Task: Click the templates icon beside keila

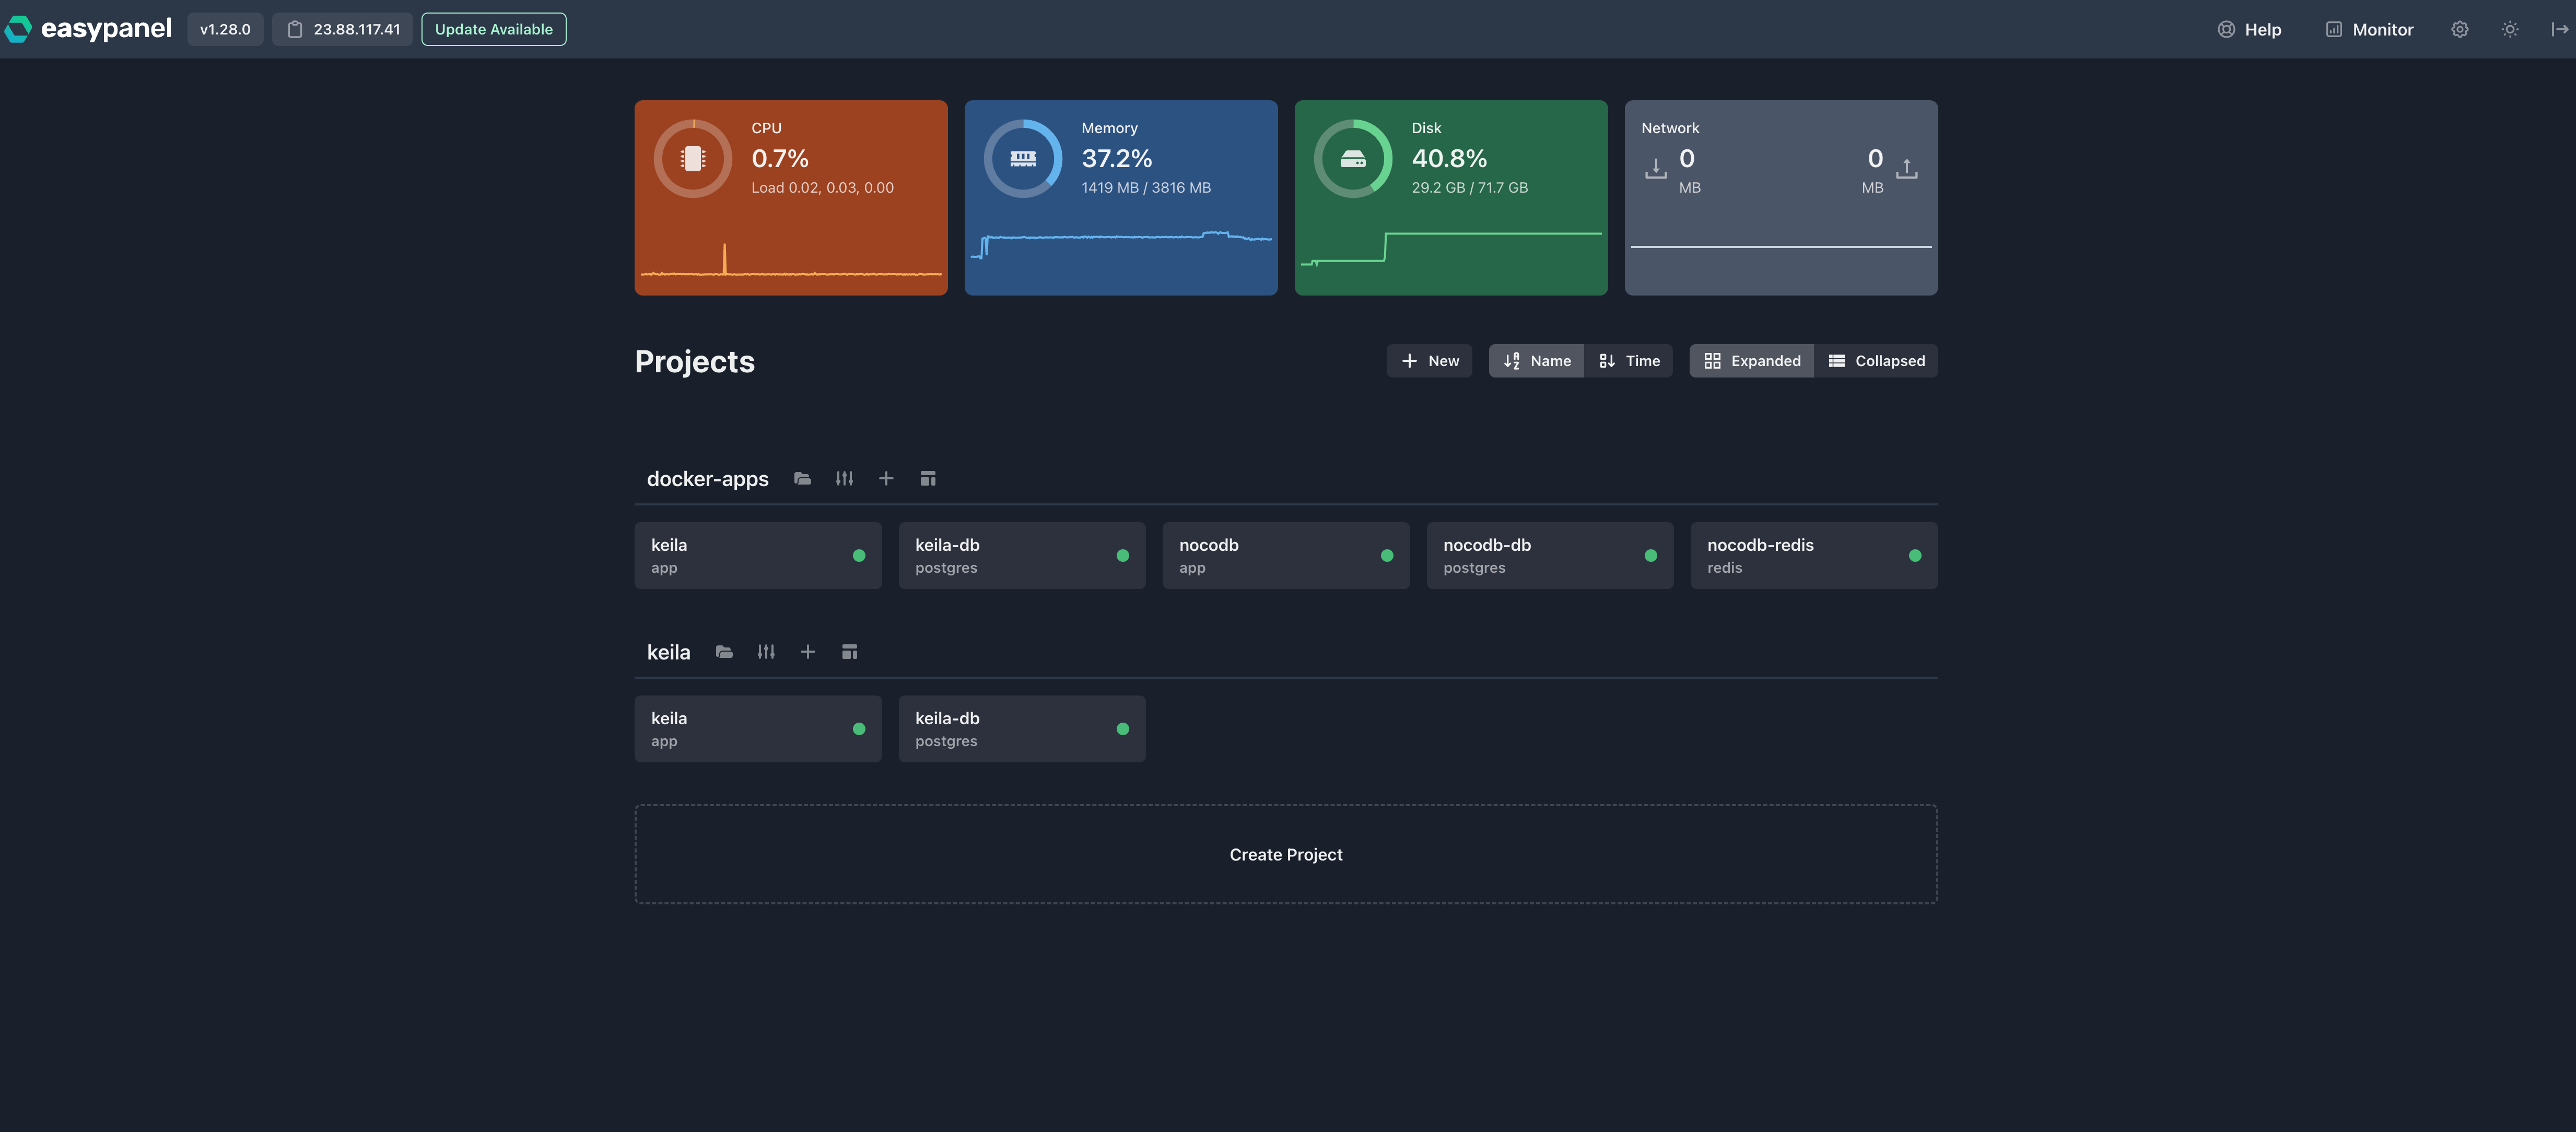Action: [850, 651]
